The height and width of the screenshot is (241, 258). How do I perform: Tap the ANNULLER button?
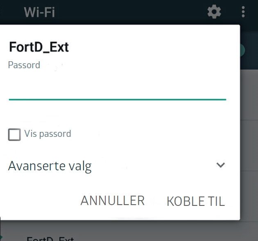113,201
